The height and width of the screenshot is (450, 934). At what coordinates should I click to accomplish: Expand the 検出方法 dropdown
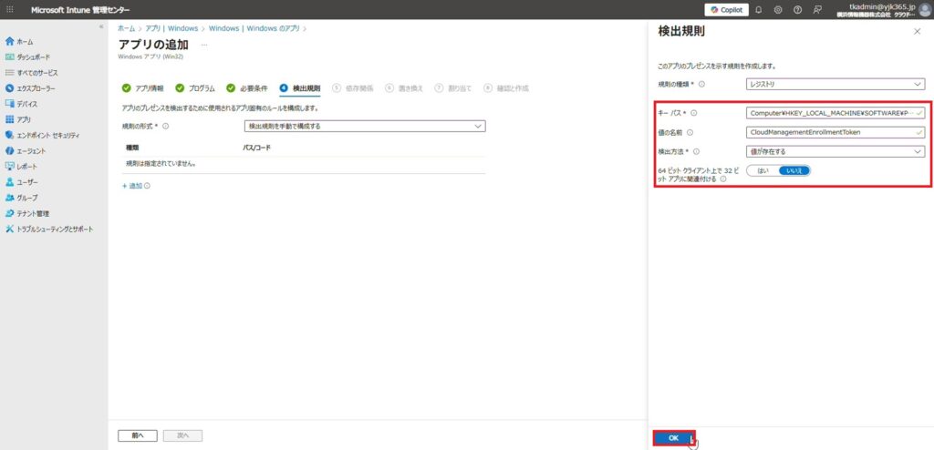click(x=835, y=151)
